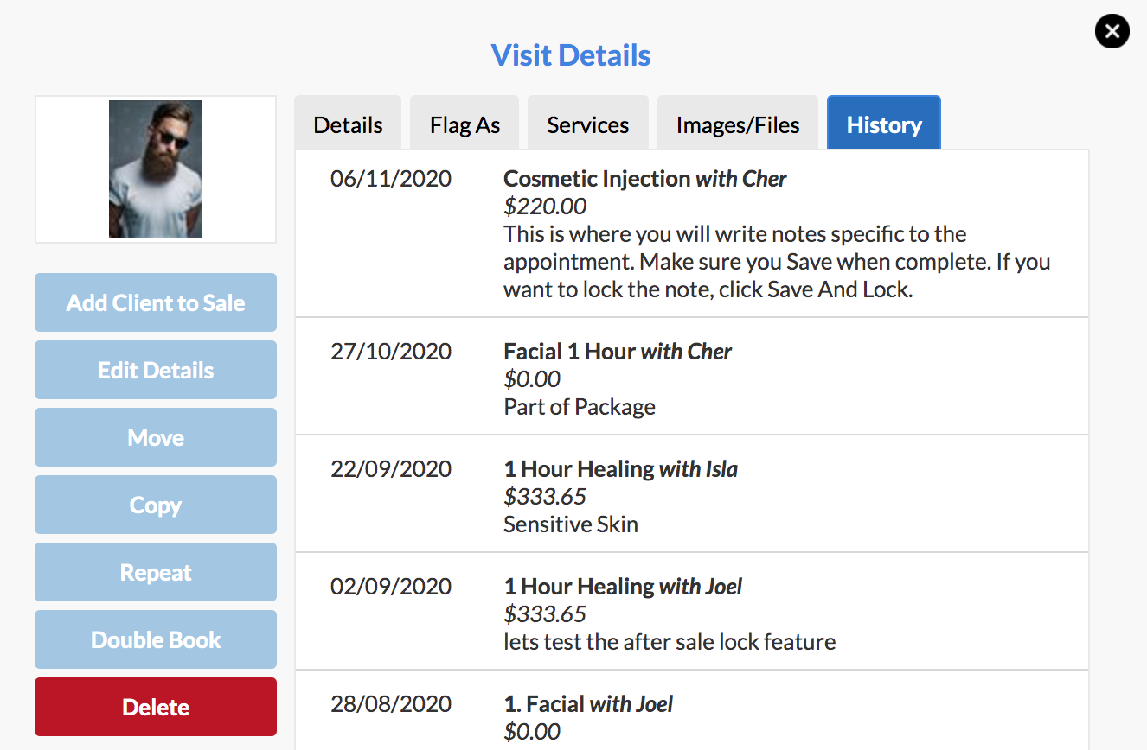Select the Facial 1 Hour with Cher entry

(x=618, y=352)
